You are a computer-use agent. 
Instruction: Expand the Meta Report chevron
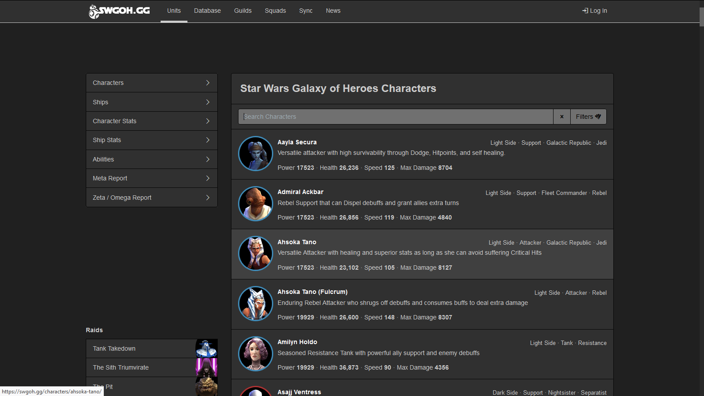point(208,178)
